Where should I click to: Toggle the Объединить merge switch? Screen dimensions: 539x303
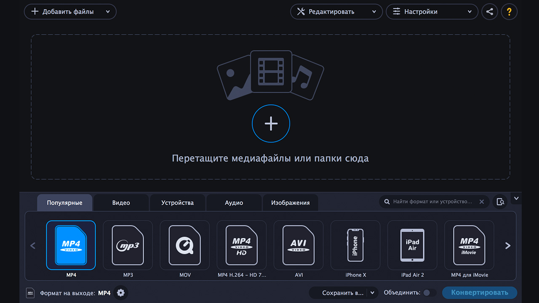click(430, 292)
